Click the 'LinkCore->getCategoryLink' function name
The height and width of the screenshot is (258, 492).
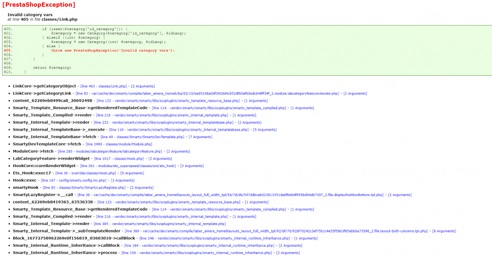coord(42,93)
